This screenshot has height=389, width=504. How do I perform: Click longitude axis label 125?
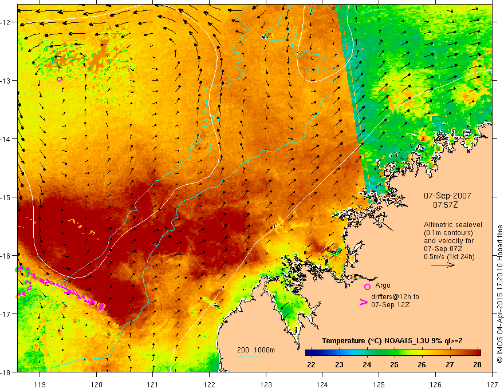coord(379,384)
